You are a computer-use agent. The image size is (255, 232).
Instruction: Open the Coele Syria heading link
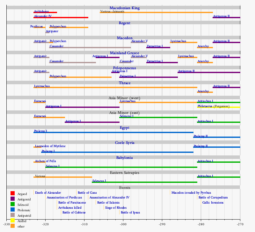coord(125,143)
